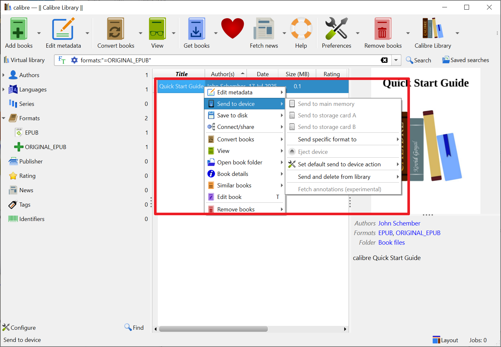This screenshot has width=501, height=347.
Task: Select Similar books in context menu
Action: tap(245, 185)
